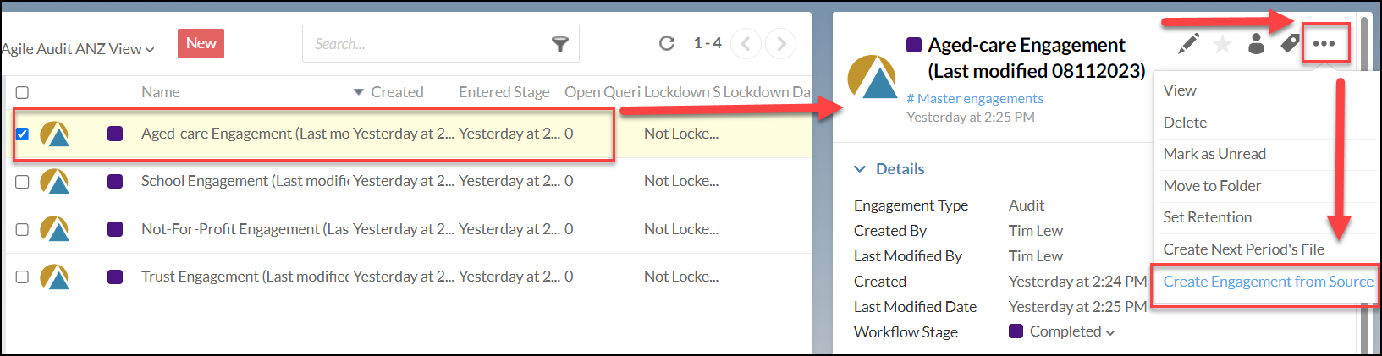1382x356 pixels.
Task: Click the pencil edit icon
Action: click(1188, 43)
